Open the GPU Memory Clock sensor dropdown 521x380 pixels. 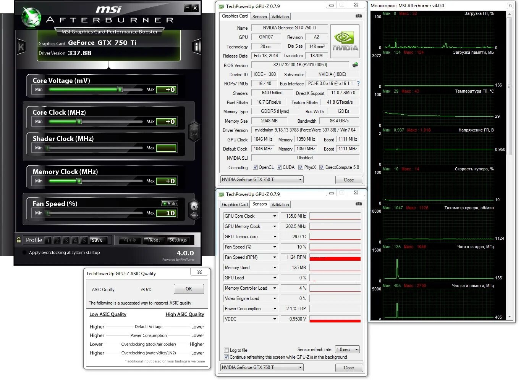pos(275,226)
